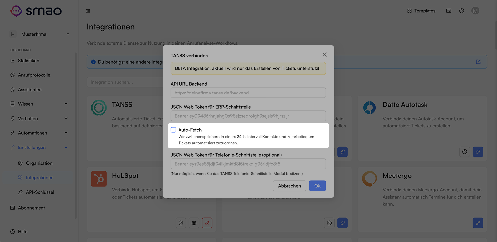Focus the Telefonie-Schnittstelle token field
The height and width of the screenshot is (242, 497).
(248, 164)
